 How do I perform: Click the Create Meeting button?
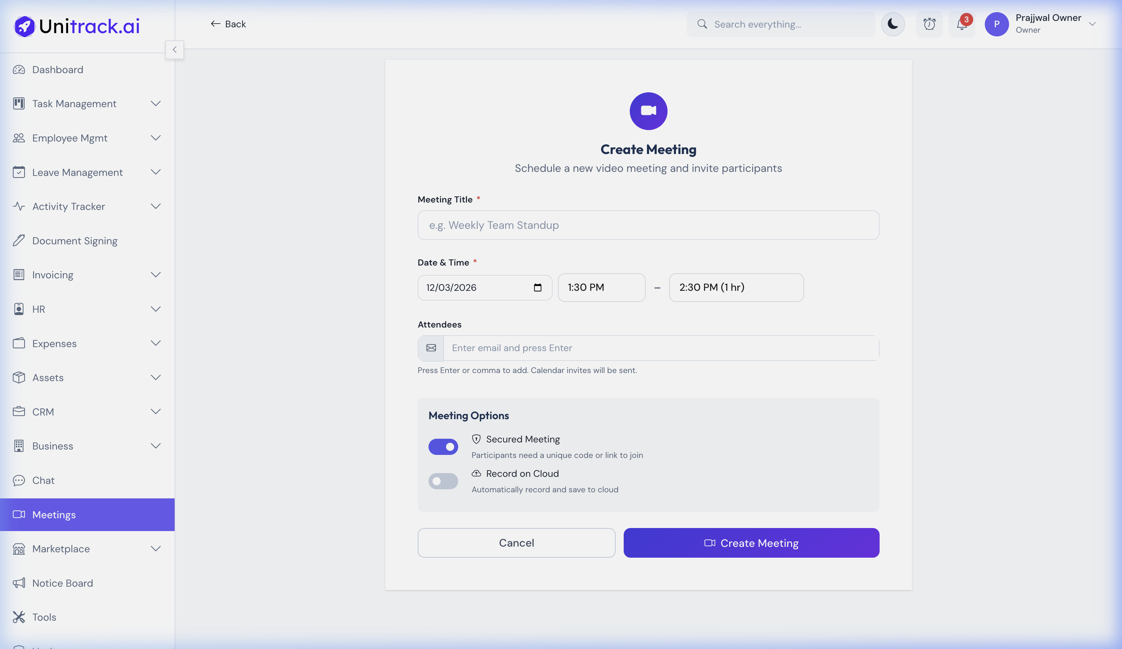point(751,543)
